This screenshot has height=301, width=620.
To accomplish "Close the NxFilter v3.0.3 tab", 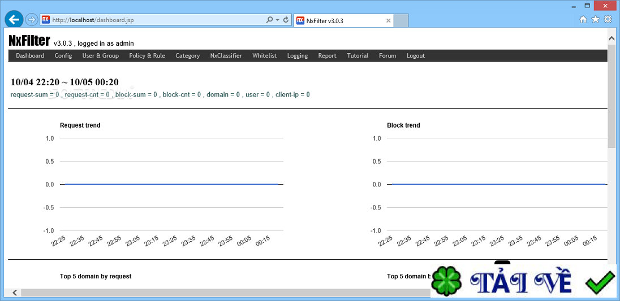I will (x=388, y=21).
